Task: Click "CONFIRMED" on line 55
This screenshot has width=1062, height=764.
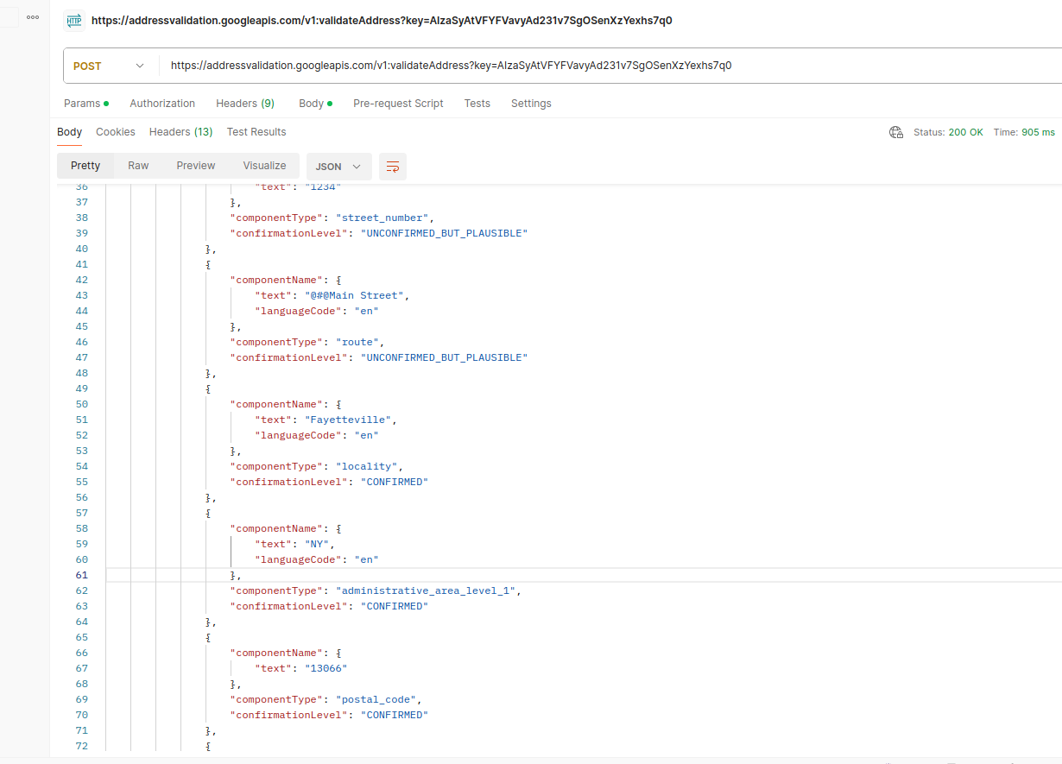Action: coord(394,482)
